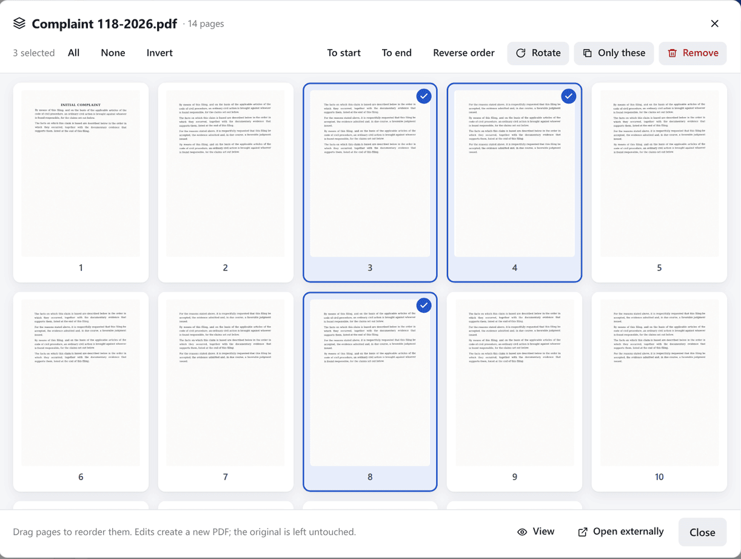
Task: Click the '14 pages' label
Action: point(206,24)
